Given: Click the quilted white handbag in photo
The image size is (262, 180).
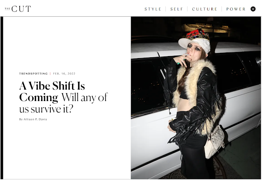Looking at the screenshot, I should pos(215,142).
